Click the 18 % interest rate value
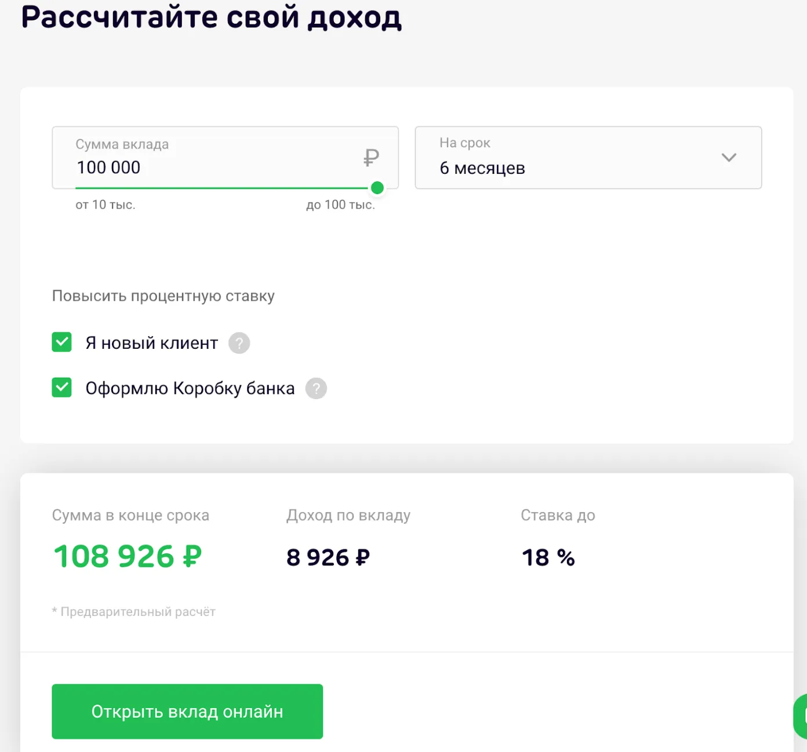 tap(548, 557)
